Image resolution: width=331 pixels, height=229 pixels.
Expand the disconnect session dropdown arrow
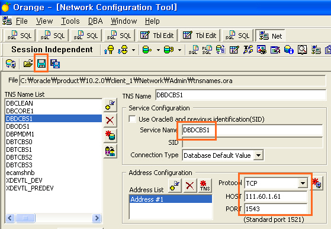pos(133,50)
